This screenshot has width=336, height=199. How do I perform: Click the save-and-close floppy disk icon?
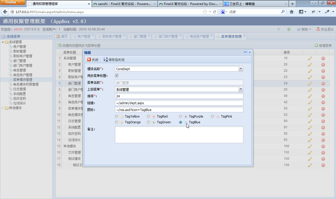coord(106,60)
